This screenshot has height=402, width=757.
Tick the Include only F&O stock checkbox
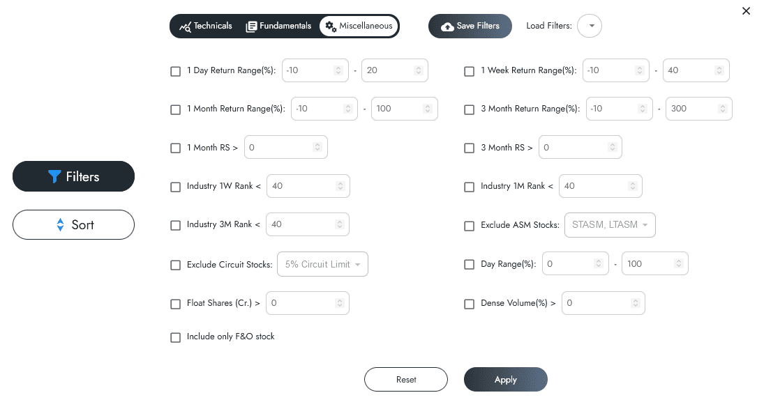click(176, 337)
